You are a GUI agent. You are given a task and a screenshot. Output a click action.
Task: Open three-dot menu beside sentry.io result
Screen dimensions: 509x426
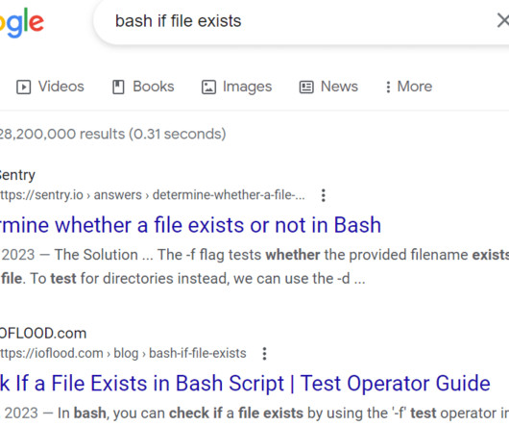(323, 195)
